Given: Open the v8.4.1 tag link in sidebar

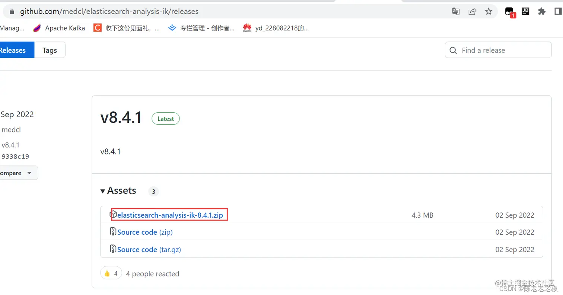Looking at the screenshot, I should [x=10, y=145].
